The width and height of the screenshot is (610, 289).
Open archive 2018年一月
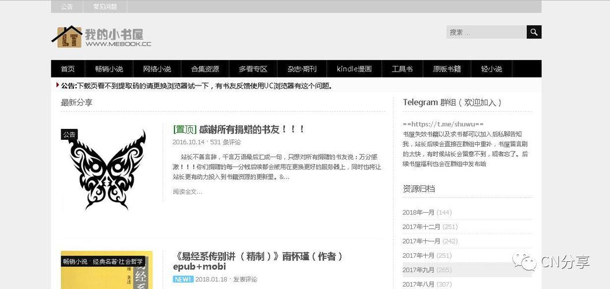point(418,212)
